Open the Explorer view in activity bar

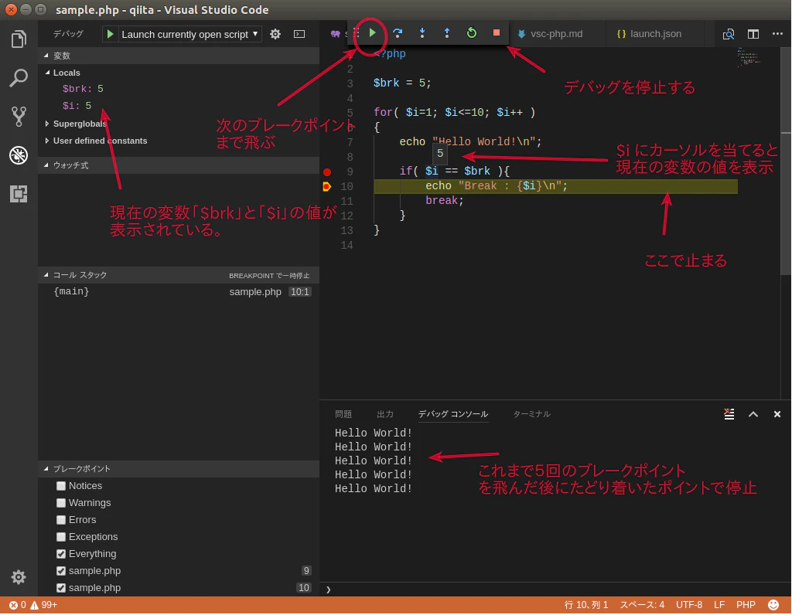[19, 39]
